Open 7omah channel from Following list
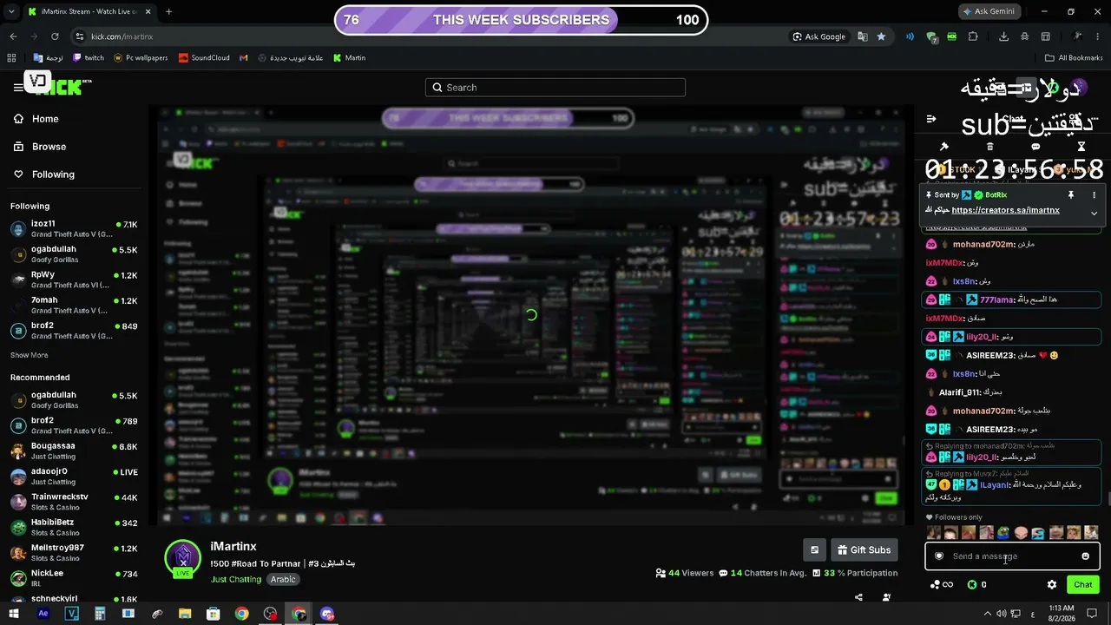Image resolution: width=1111 pixels, height=625 pixels. pos(74,306)
